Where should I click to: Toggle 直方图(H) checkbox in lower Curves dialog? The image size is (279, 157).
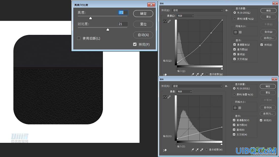pyautogui.click(x=234, y=125)
